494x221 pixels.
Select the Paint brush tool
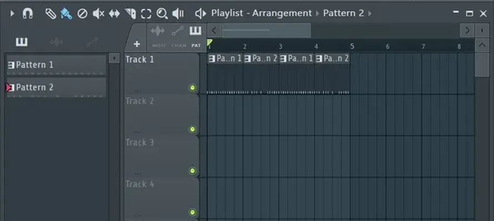click(67, 13)
